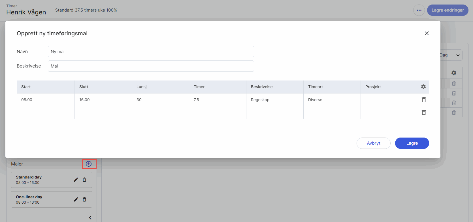
Task: Focus the Navn input field
Action: [151, 51]
